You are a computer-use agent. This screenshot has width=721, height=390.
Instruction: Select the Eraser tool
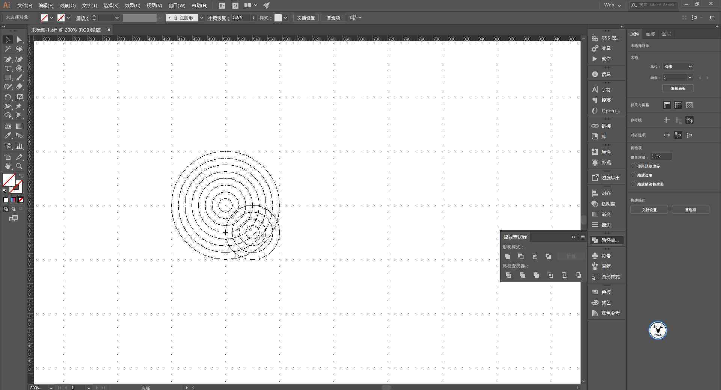(x=20, y=86)
